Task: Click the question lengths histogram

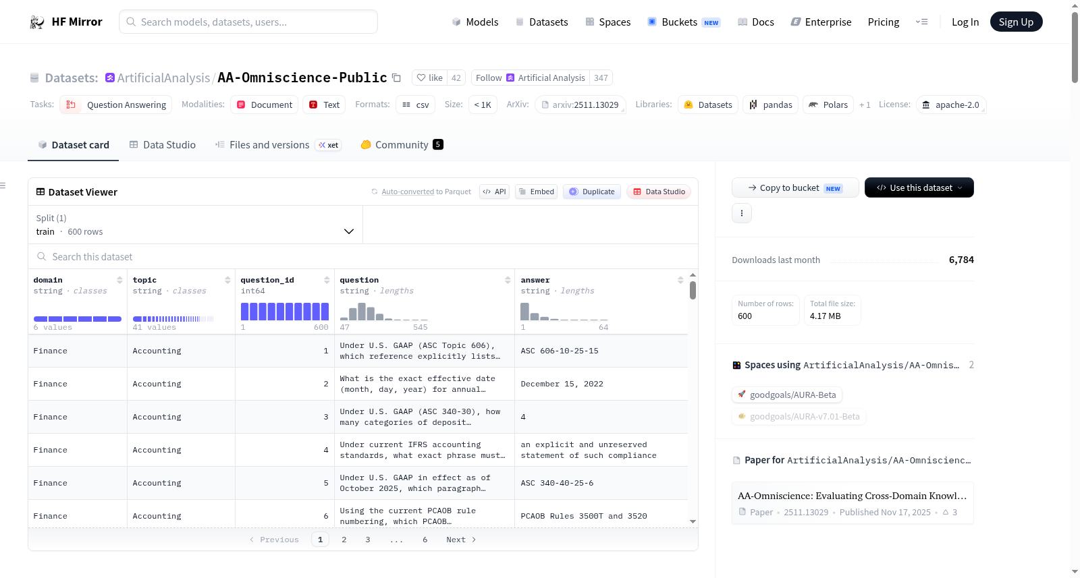Action: point(384,311)
